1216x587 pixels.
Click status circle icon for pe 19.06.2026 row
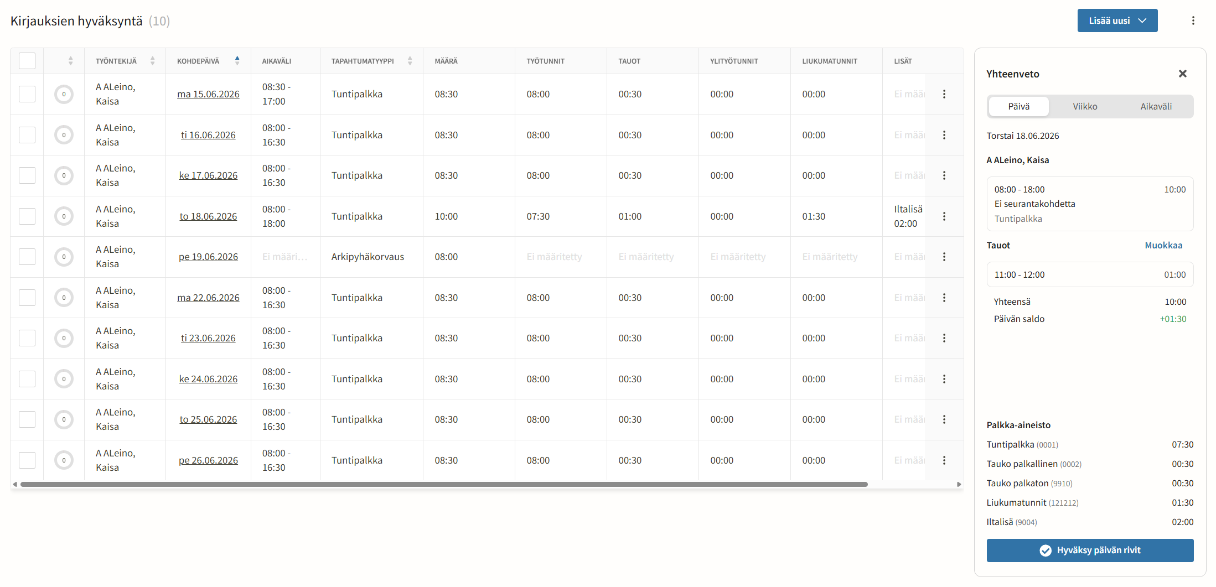[64, 257]
